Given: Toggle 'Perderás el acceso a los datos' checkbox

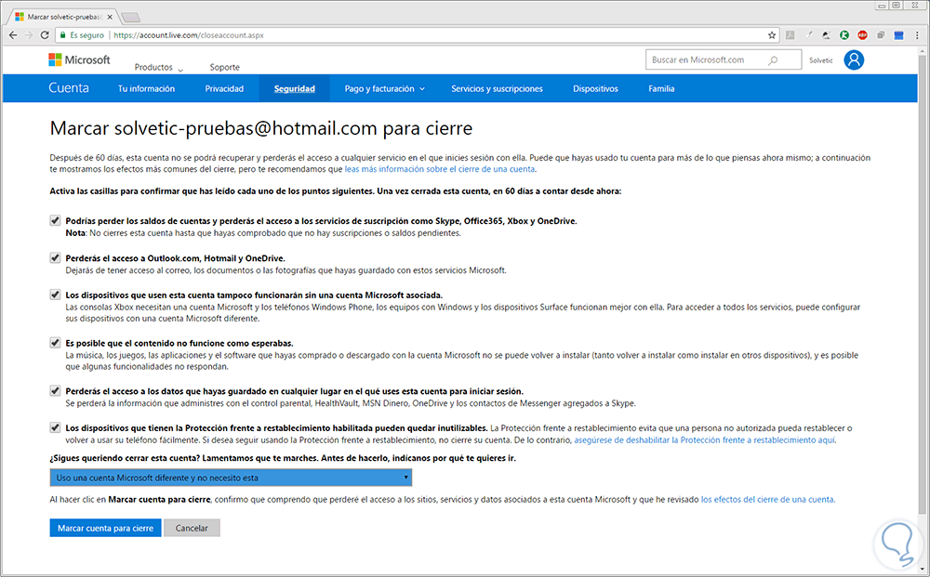Looking at the screenshot, I should (55, 390).
